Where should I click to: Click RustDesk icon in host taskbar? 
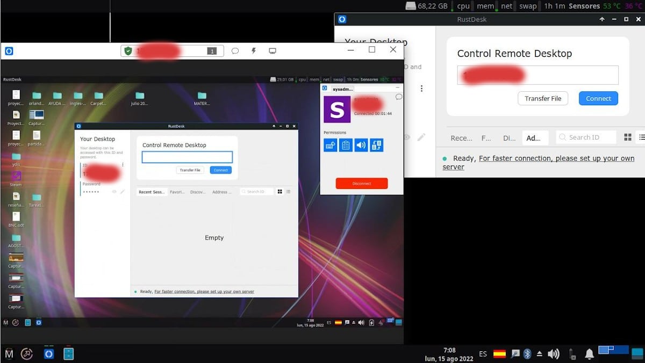point(49,354)
